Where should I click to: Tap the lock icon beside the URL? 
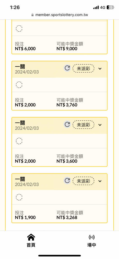tap(32, 15)
